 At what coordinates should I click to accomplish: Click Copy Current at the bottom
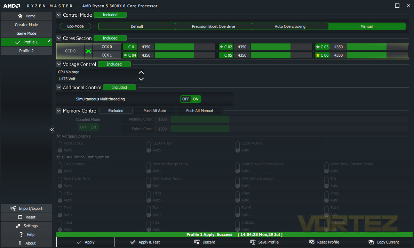pos(384,242)
